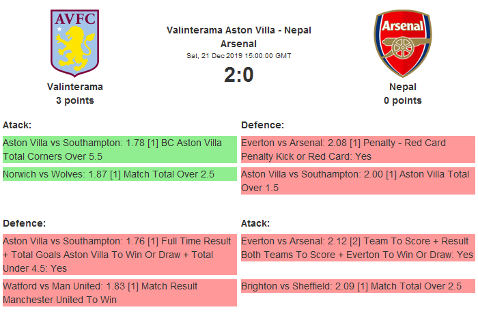
Task: Select the Valinterama team name
Action: (75, 87)
